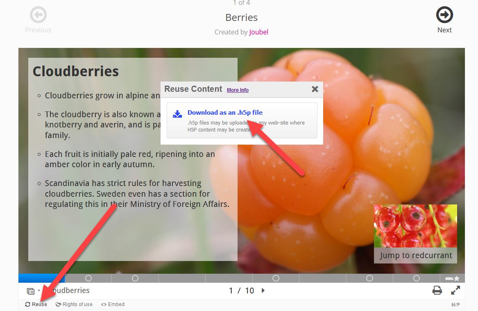The image size is (478, 311).
Task: Click the print icon
Action: (437, 290)
